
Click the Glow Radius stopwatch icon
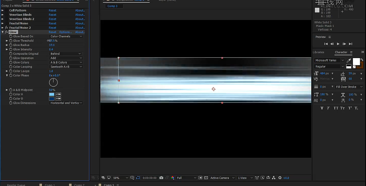(x=11, y=45)
